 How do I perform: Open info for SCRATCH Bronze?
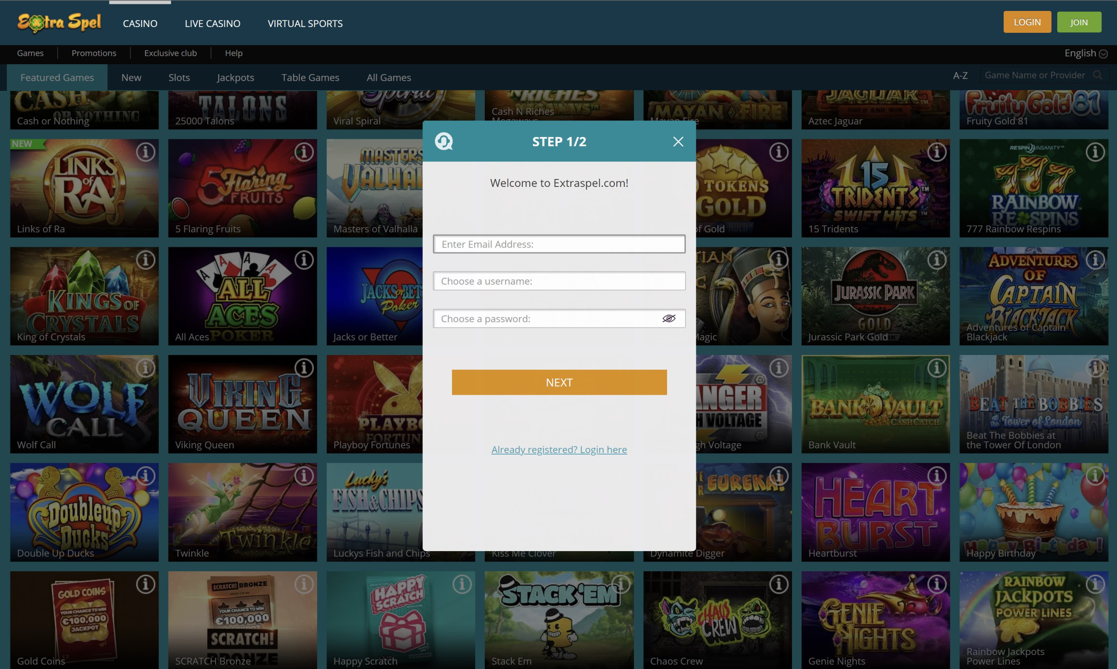[304, 585]
